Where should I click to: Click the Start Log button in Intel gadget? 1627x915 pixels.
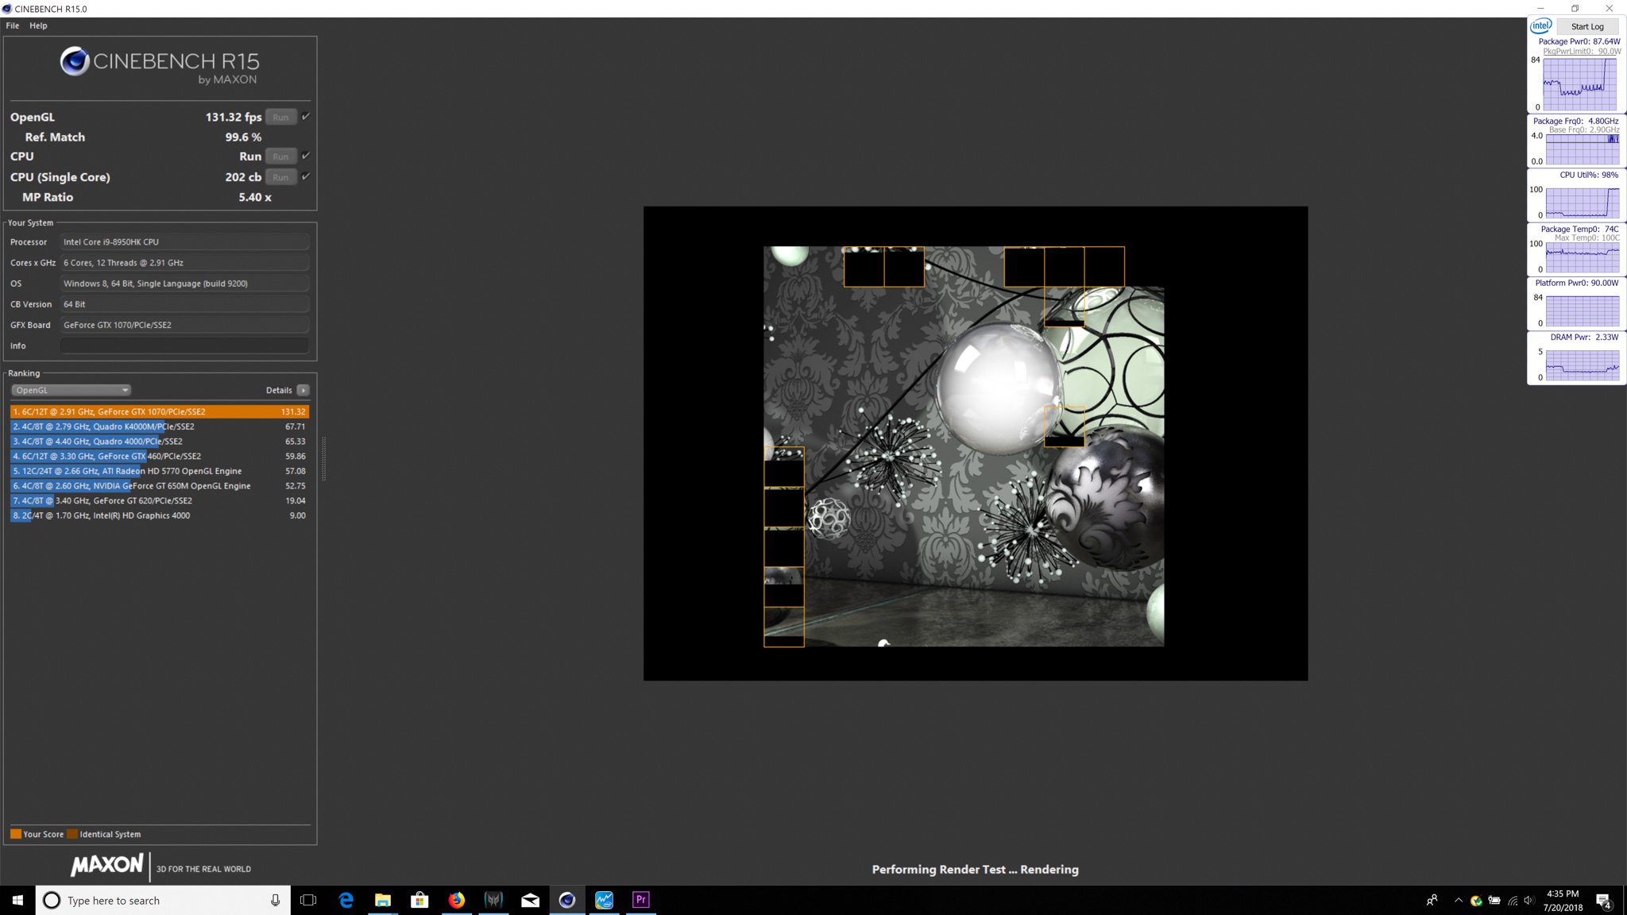coord(1586,26)
